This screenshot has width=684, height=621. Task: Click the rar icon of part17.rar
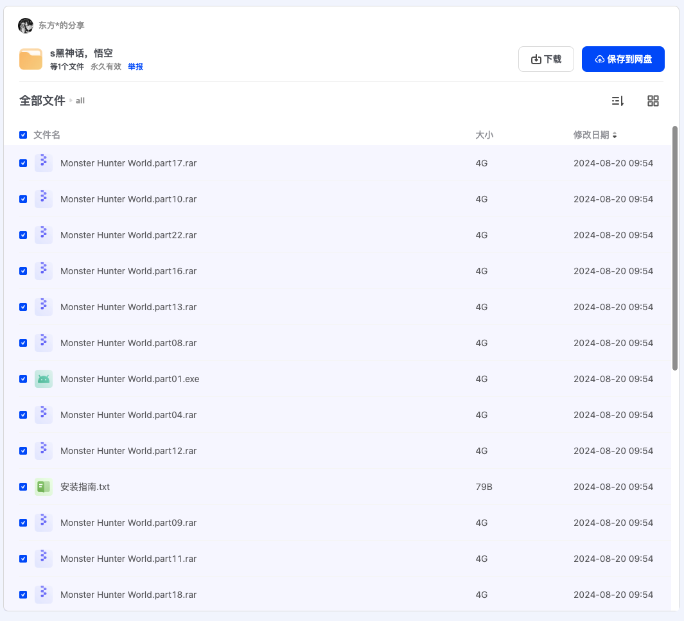point(44,163)
